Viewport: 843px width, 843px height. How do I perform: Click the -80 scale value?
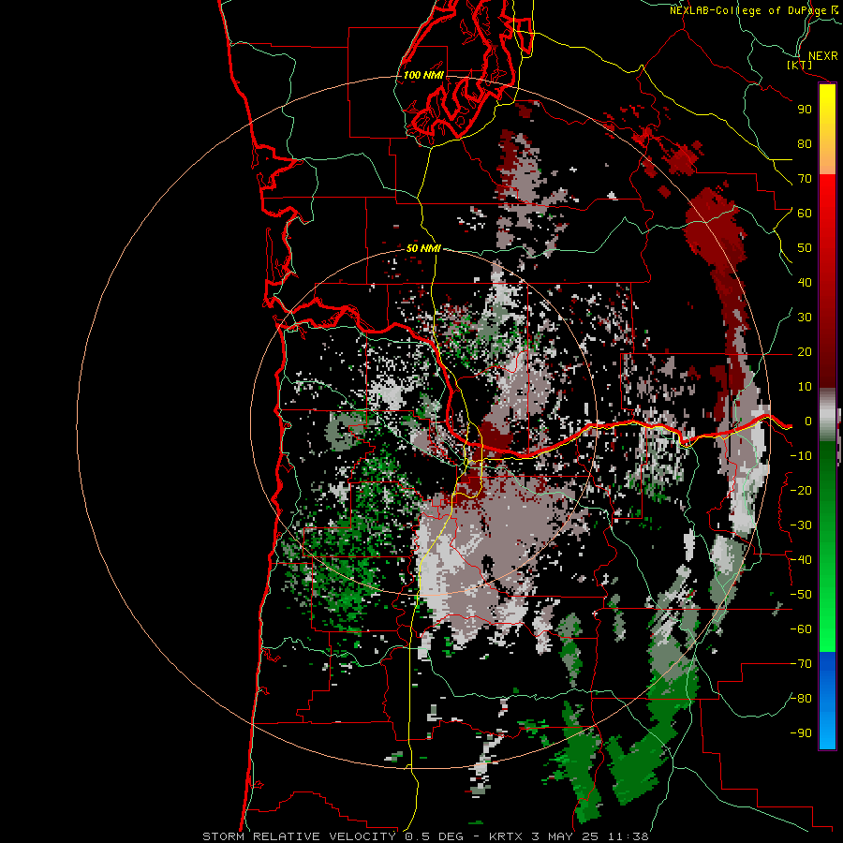pos(801,699)
